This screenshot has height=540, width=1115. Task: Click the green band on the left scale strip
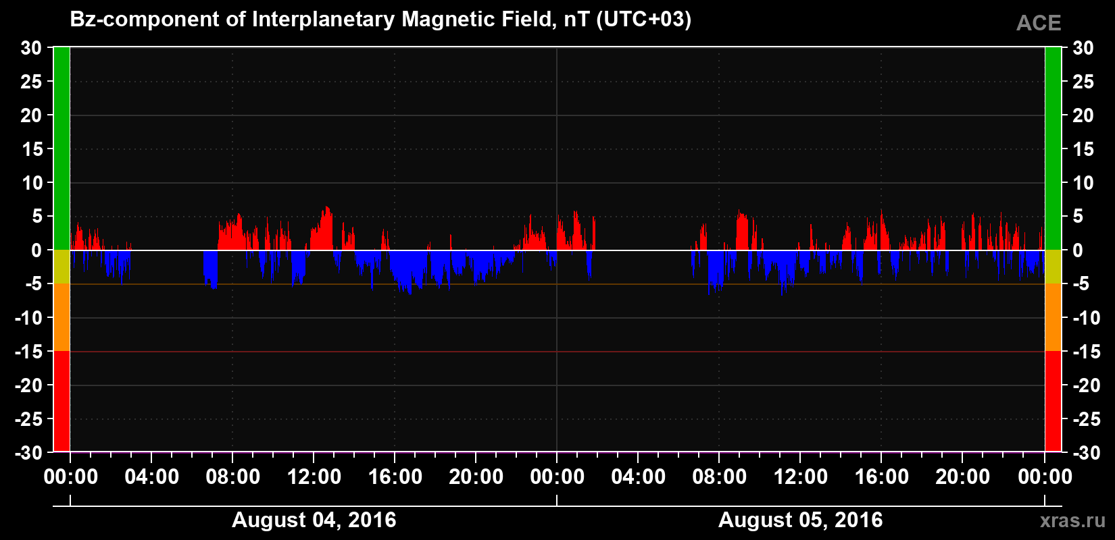coord(61,148)
